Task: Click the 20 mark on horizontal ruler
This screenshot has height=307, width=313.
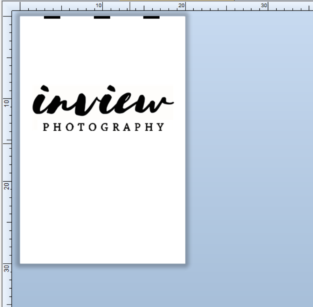Action: coord(181,5)
